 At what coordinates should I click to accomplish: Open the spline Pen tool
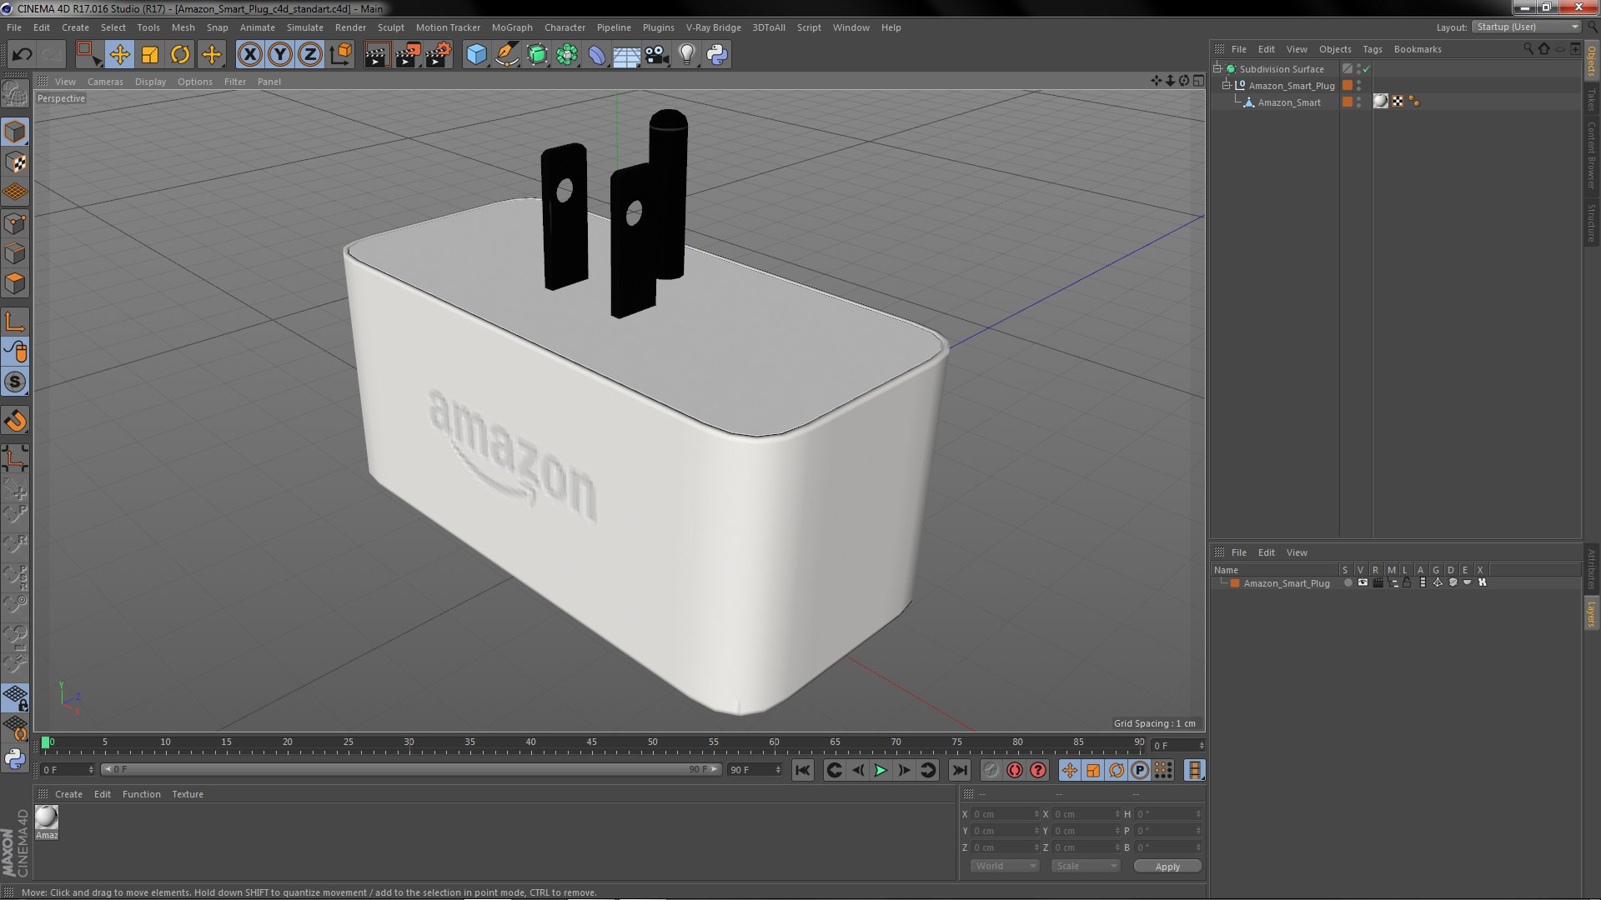click(506, 55)
